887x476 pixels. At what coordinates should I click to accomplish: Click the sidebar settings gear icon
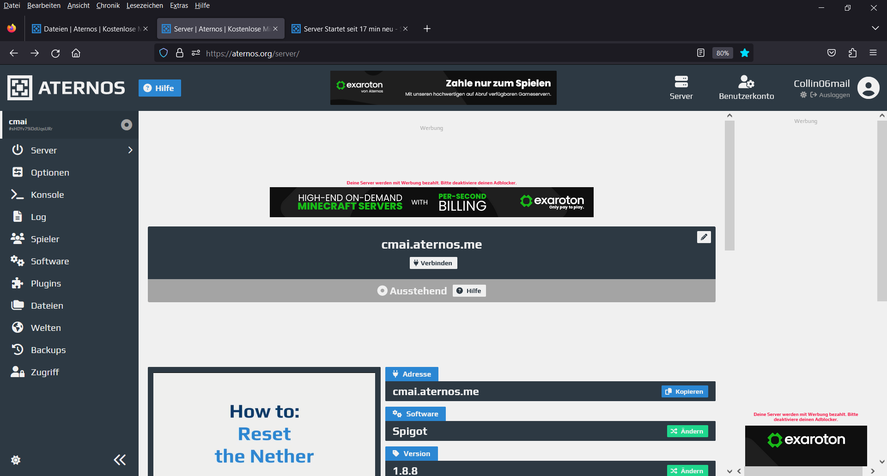pyautogui.click(x=16, y=460)
